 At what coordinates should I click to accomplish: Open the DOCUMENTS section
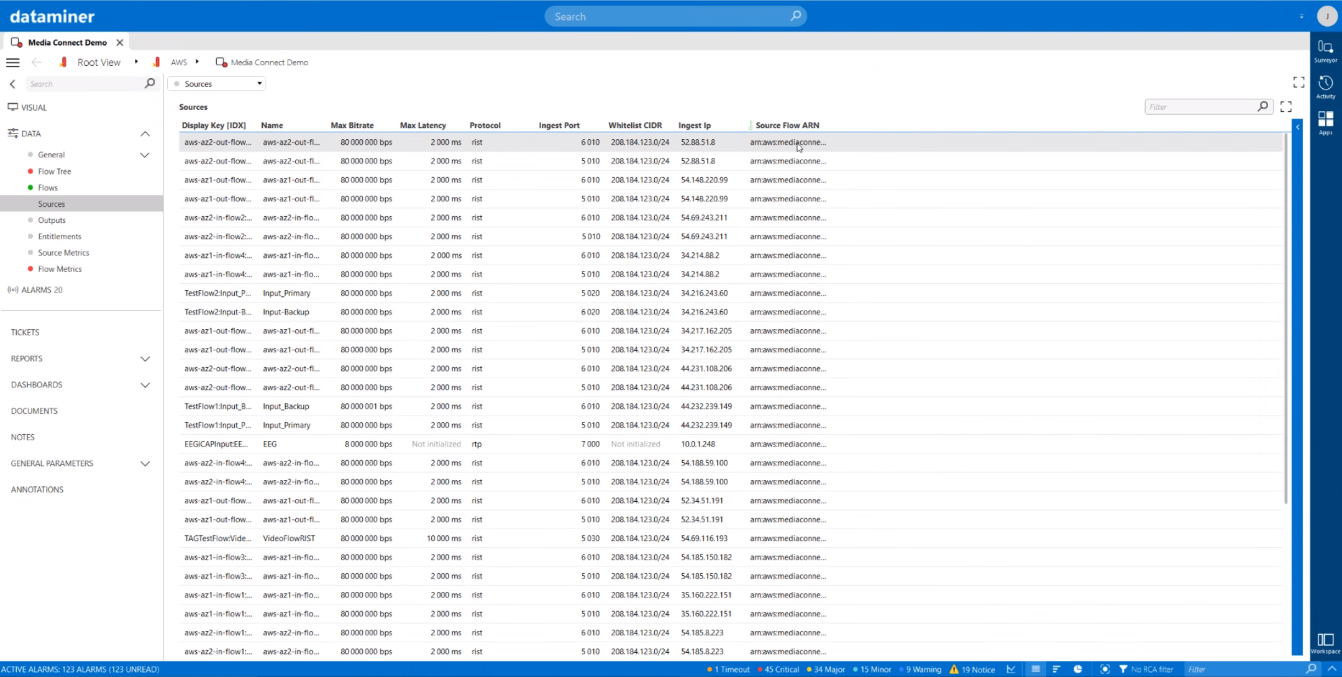point(34,411)
